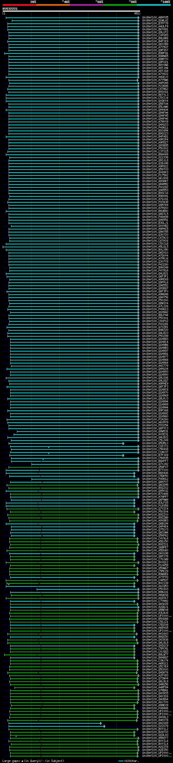Click the Large gaps legend text
Viewport: 173px width, 763px height.
[33, 761]
